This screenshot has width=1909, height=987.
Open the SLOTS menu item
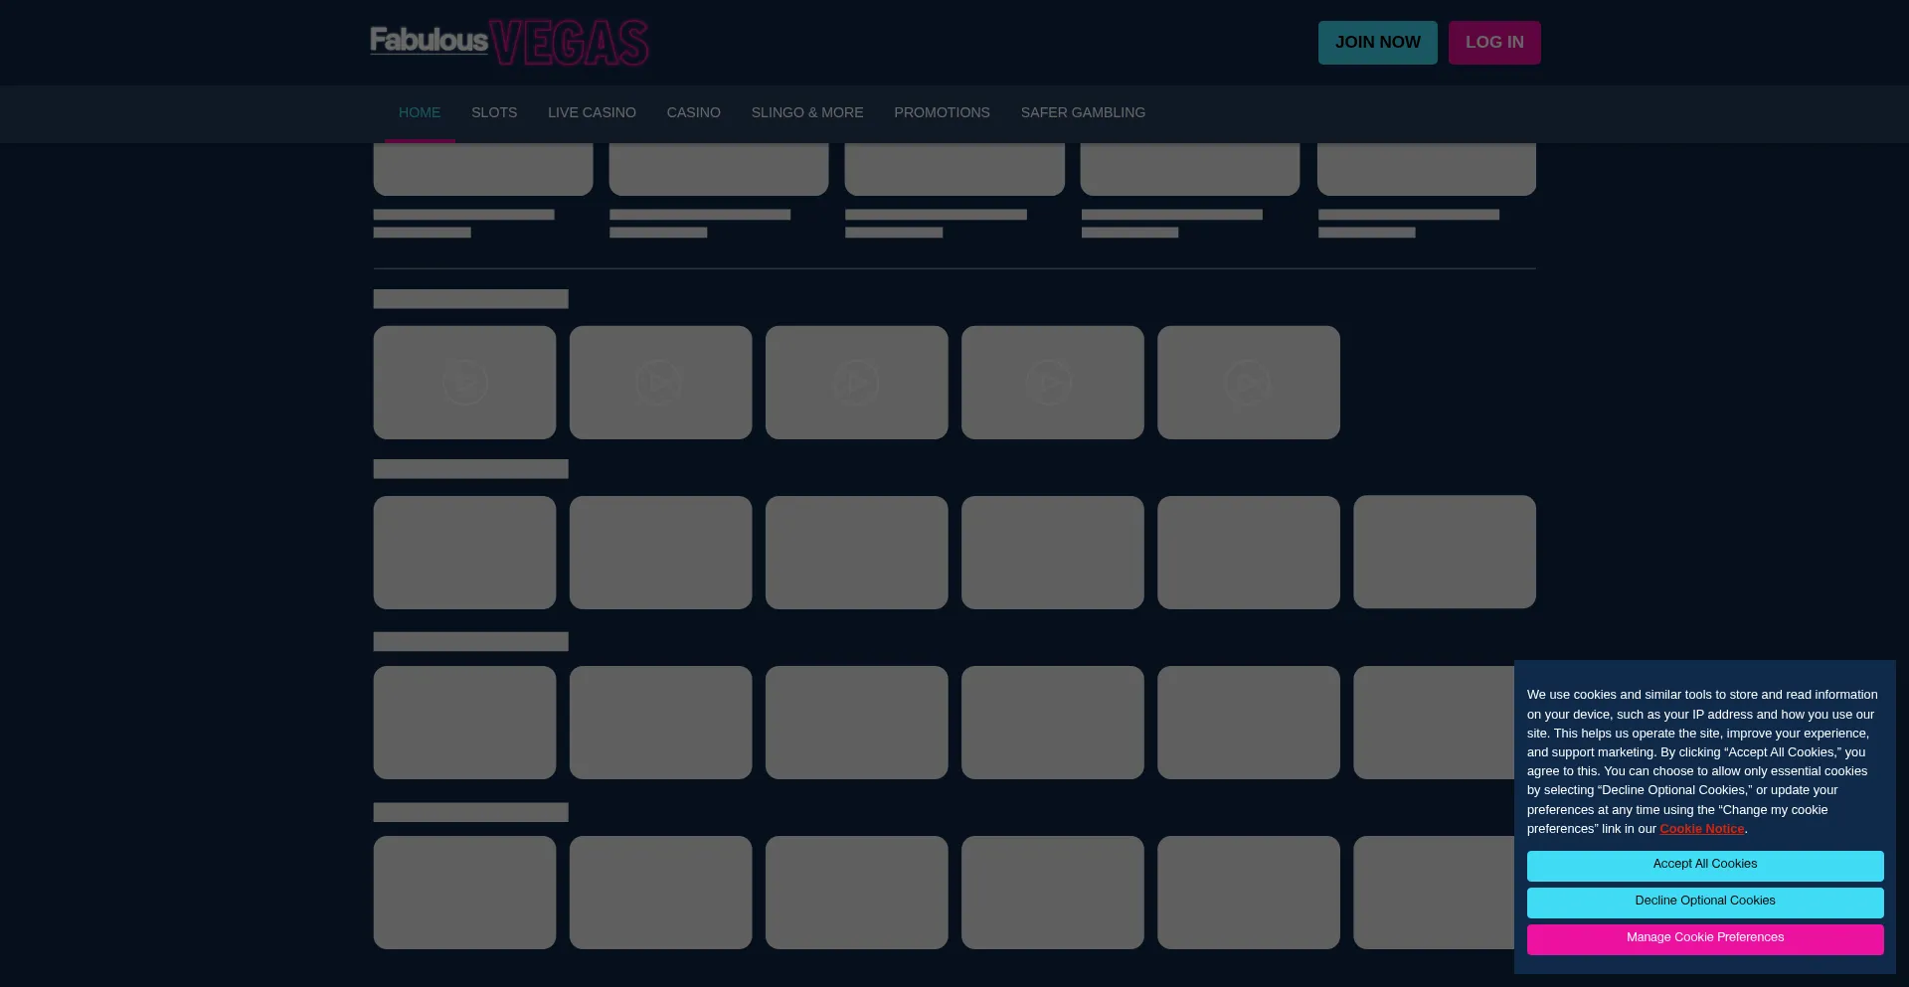[494, 113]
